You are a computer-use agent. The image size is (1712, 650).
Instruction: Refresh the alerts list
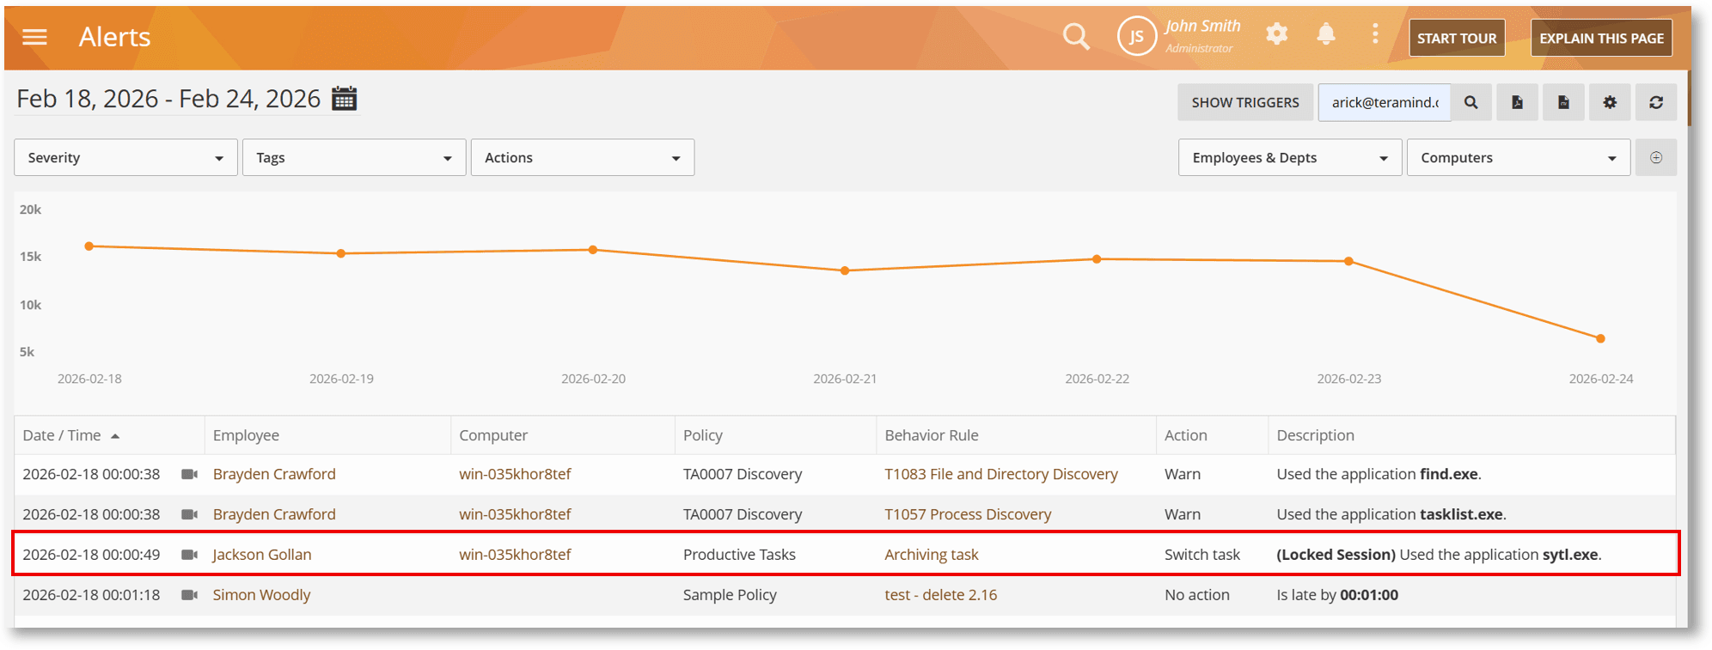[x=1656, y=102]
